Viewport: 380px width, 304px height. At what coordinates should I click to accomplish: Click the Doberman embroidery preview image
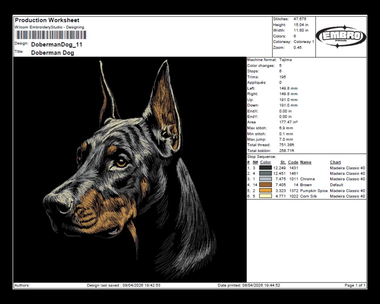[130, 169]
